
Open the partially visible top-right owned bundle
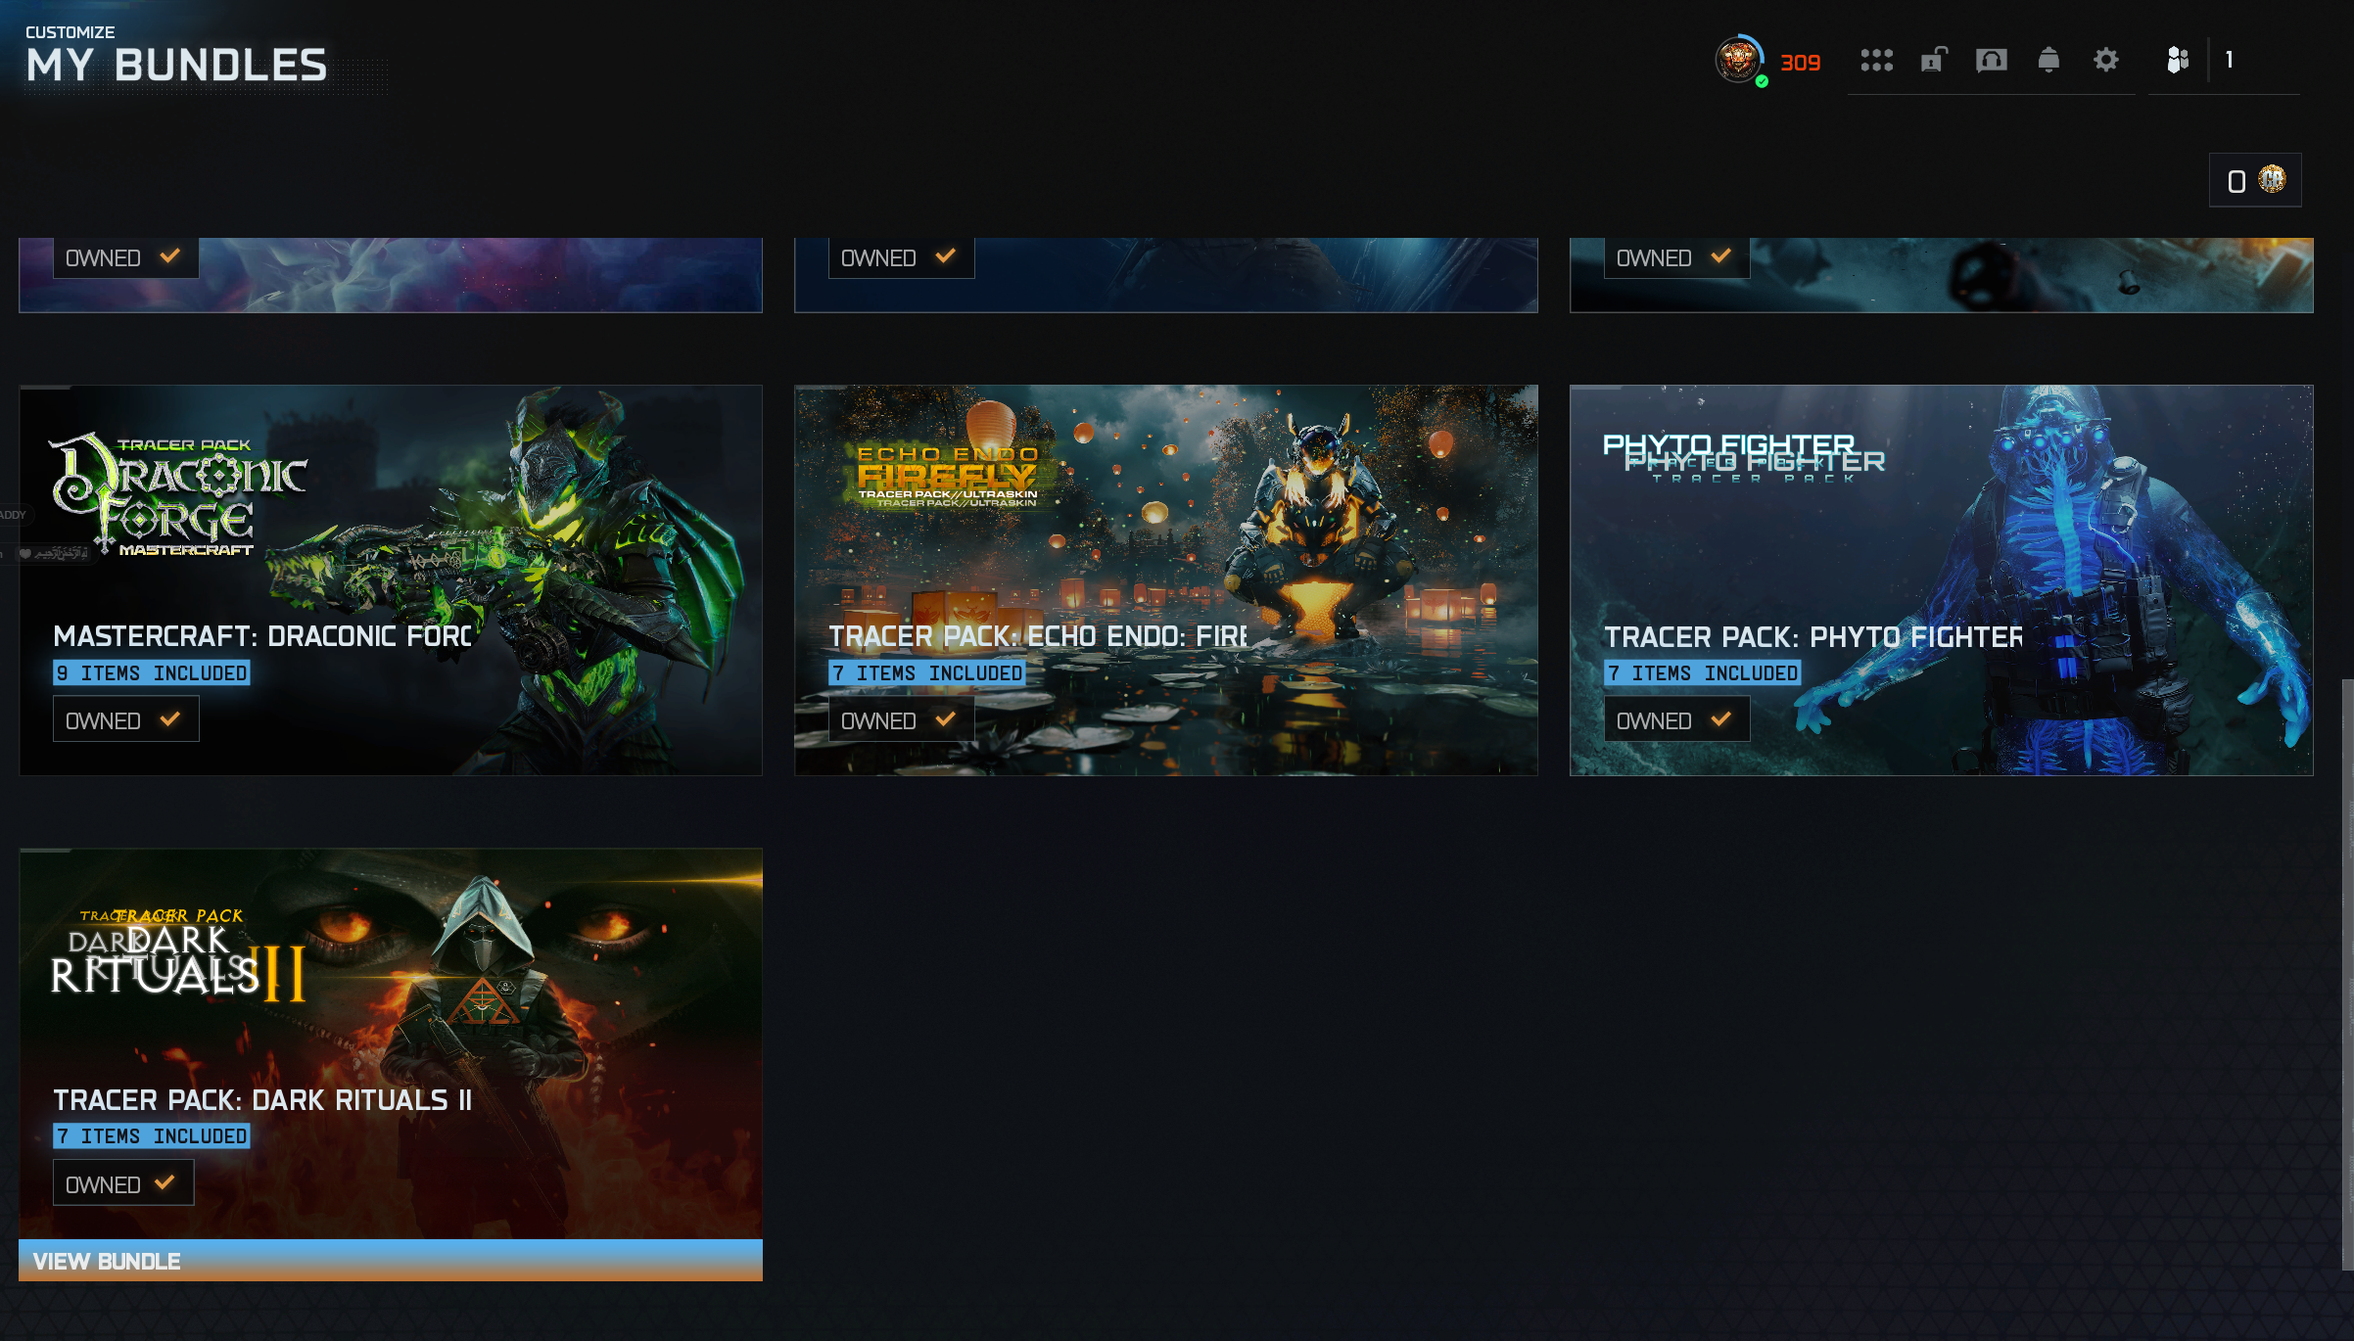[1942, 275]
